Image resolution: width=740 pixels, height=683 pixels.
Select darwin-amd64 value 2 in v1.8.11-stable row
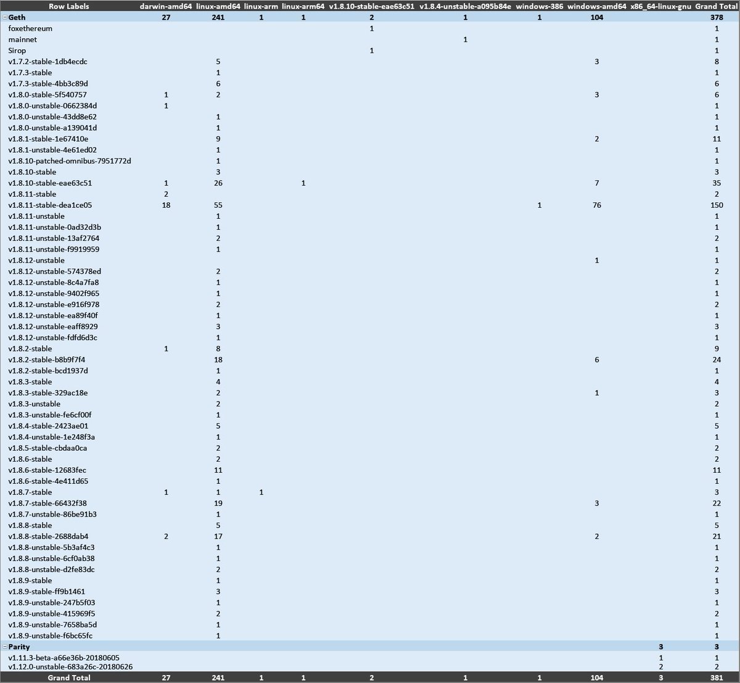166,194
